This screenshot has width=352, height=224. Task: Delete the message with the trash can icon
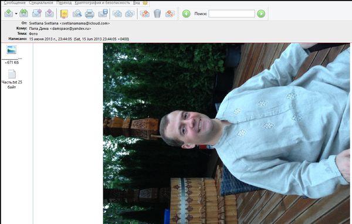tap(157, 13)
